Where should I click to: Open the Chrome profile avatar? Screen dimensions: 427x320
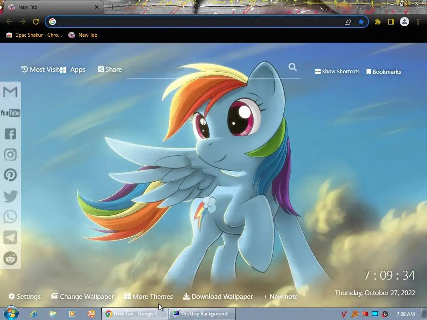404,22
